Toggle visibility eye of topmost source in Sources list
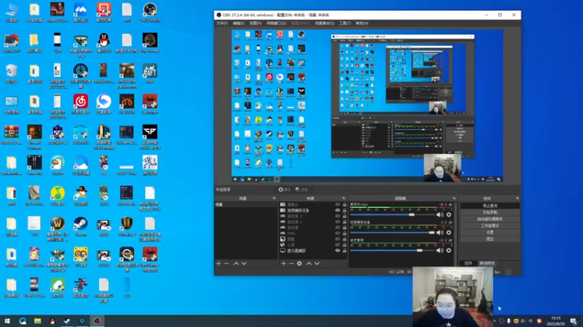Screen dimensions: 583x327 (x=337, y=205)
